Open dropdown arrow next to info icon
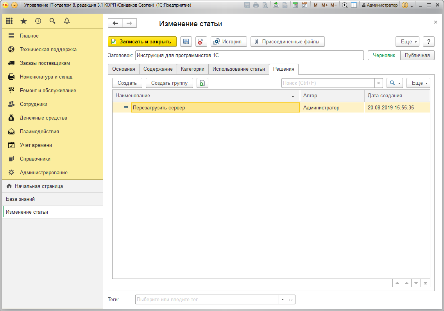Image resolution: width=444 pixels, height=311 pixels. 412,5
